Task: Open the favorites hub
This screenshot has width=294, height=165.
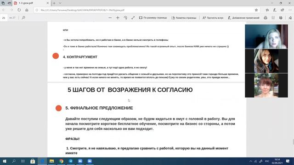Action: pos(267,10)
